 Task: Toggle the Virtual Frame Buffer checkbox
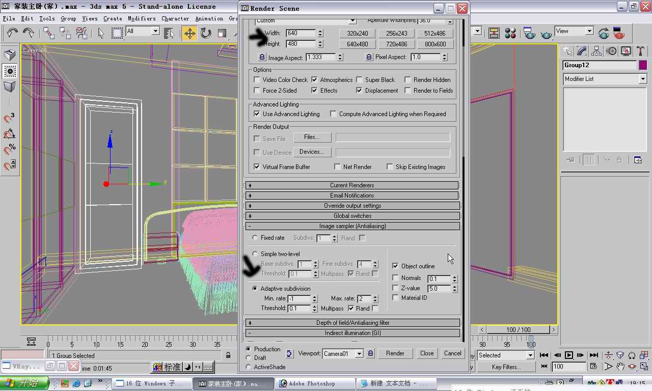tap(257, 167)
